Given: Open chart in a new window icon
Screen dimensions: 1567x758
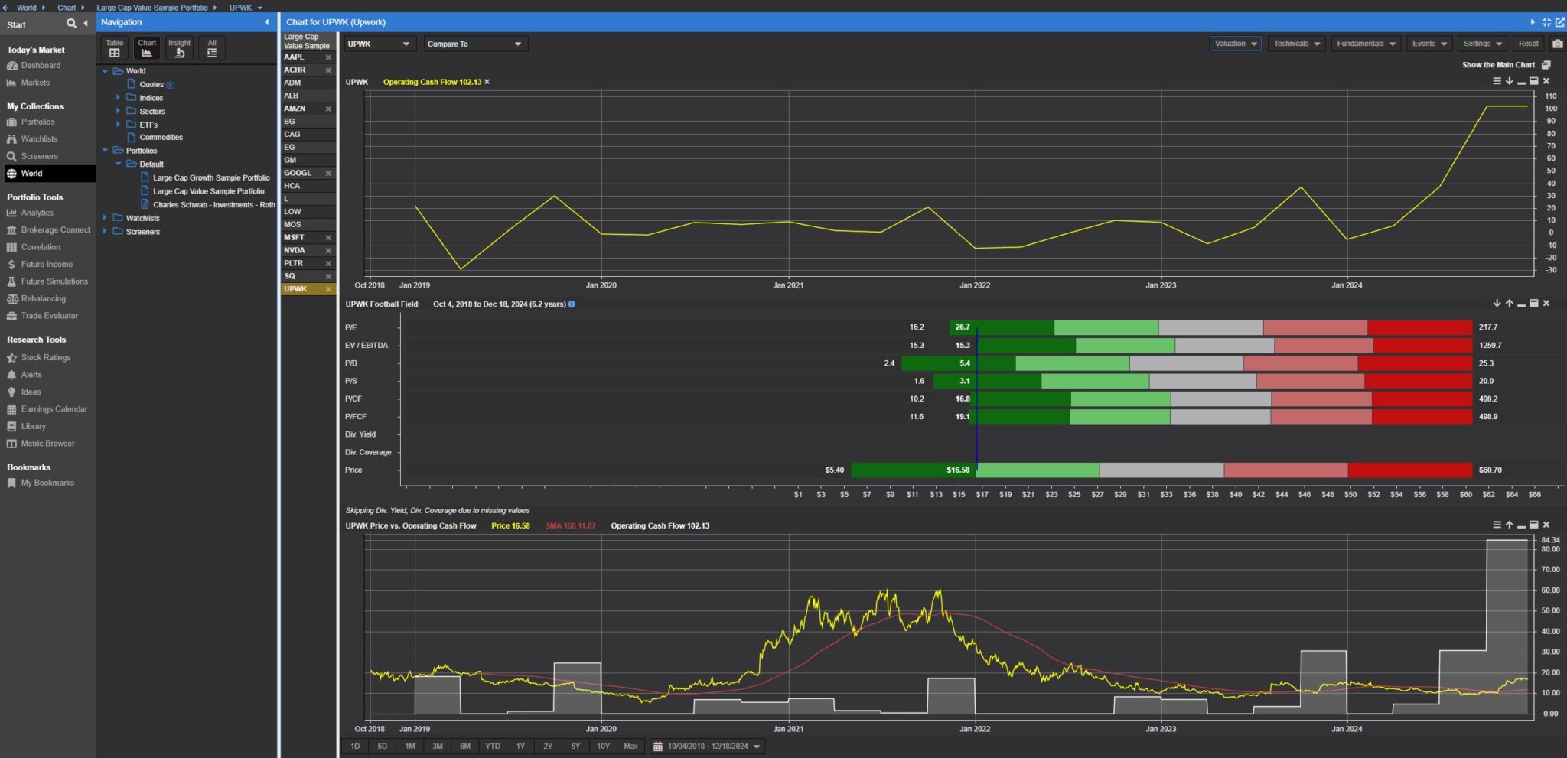Looking at the screenshot, I should [1559, 22].
